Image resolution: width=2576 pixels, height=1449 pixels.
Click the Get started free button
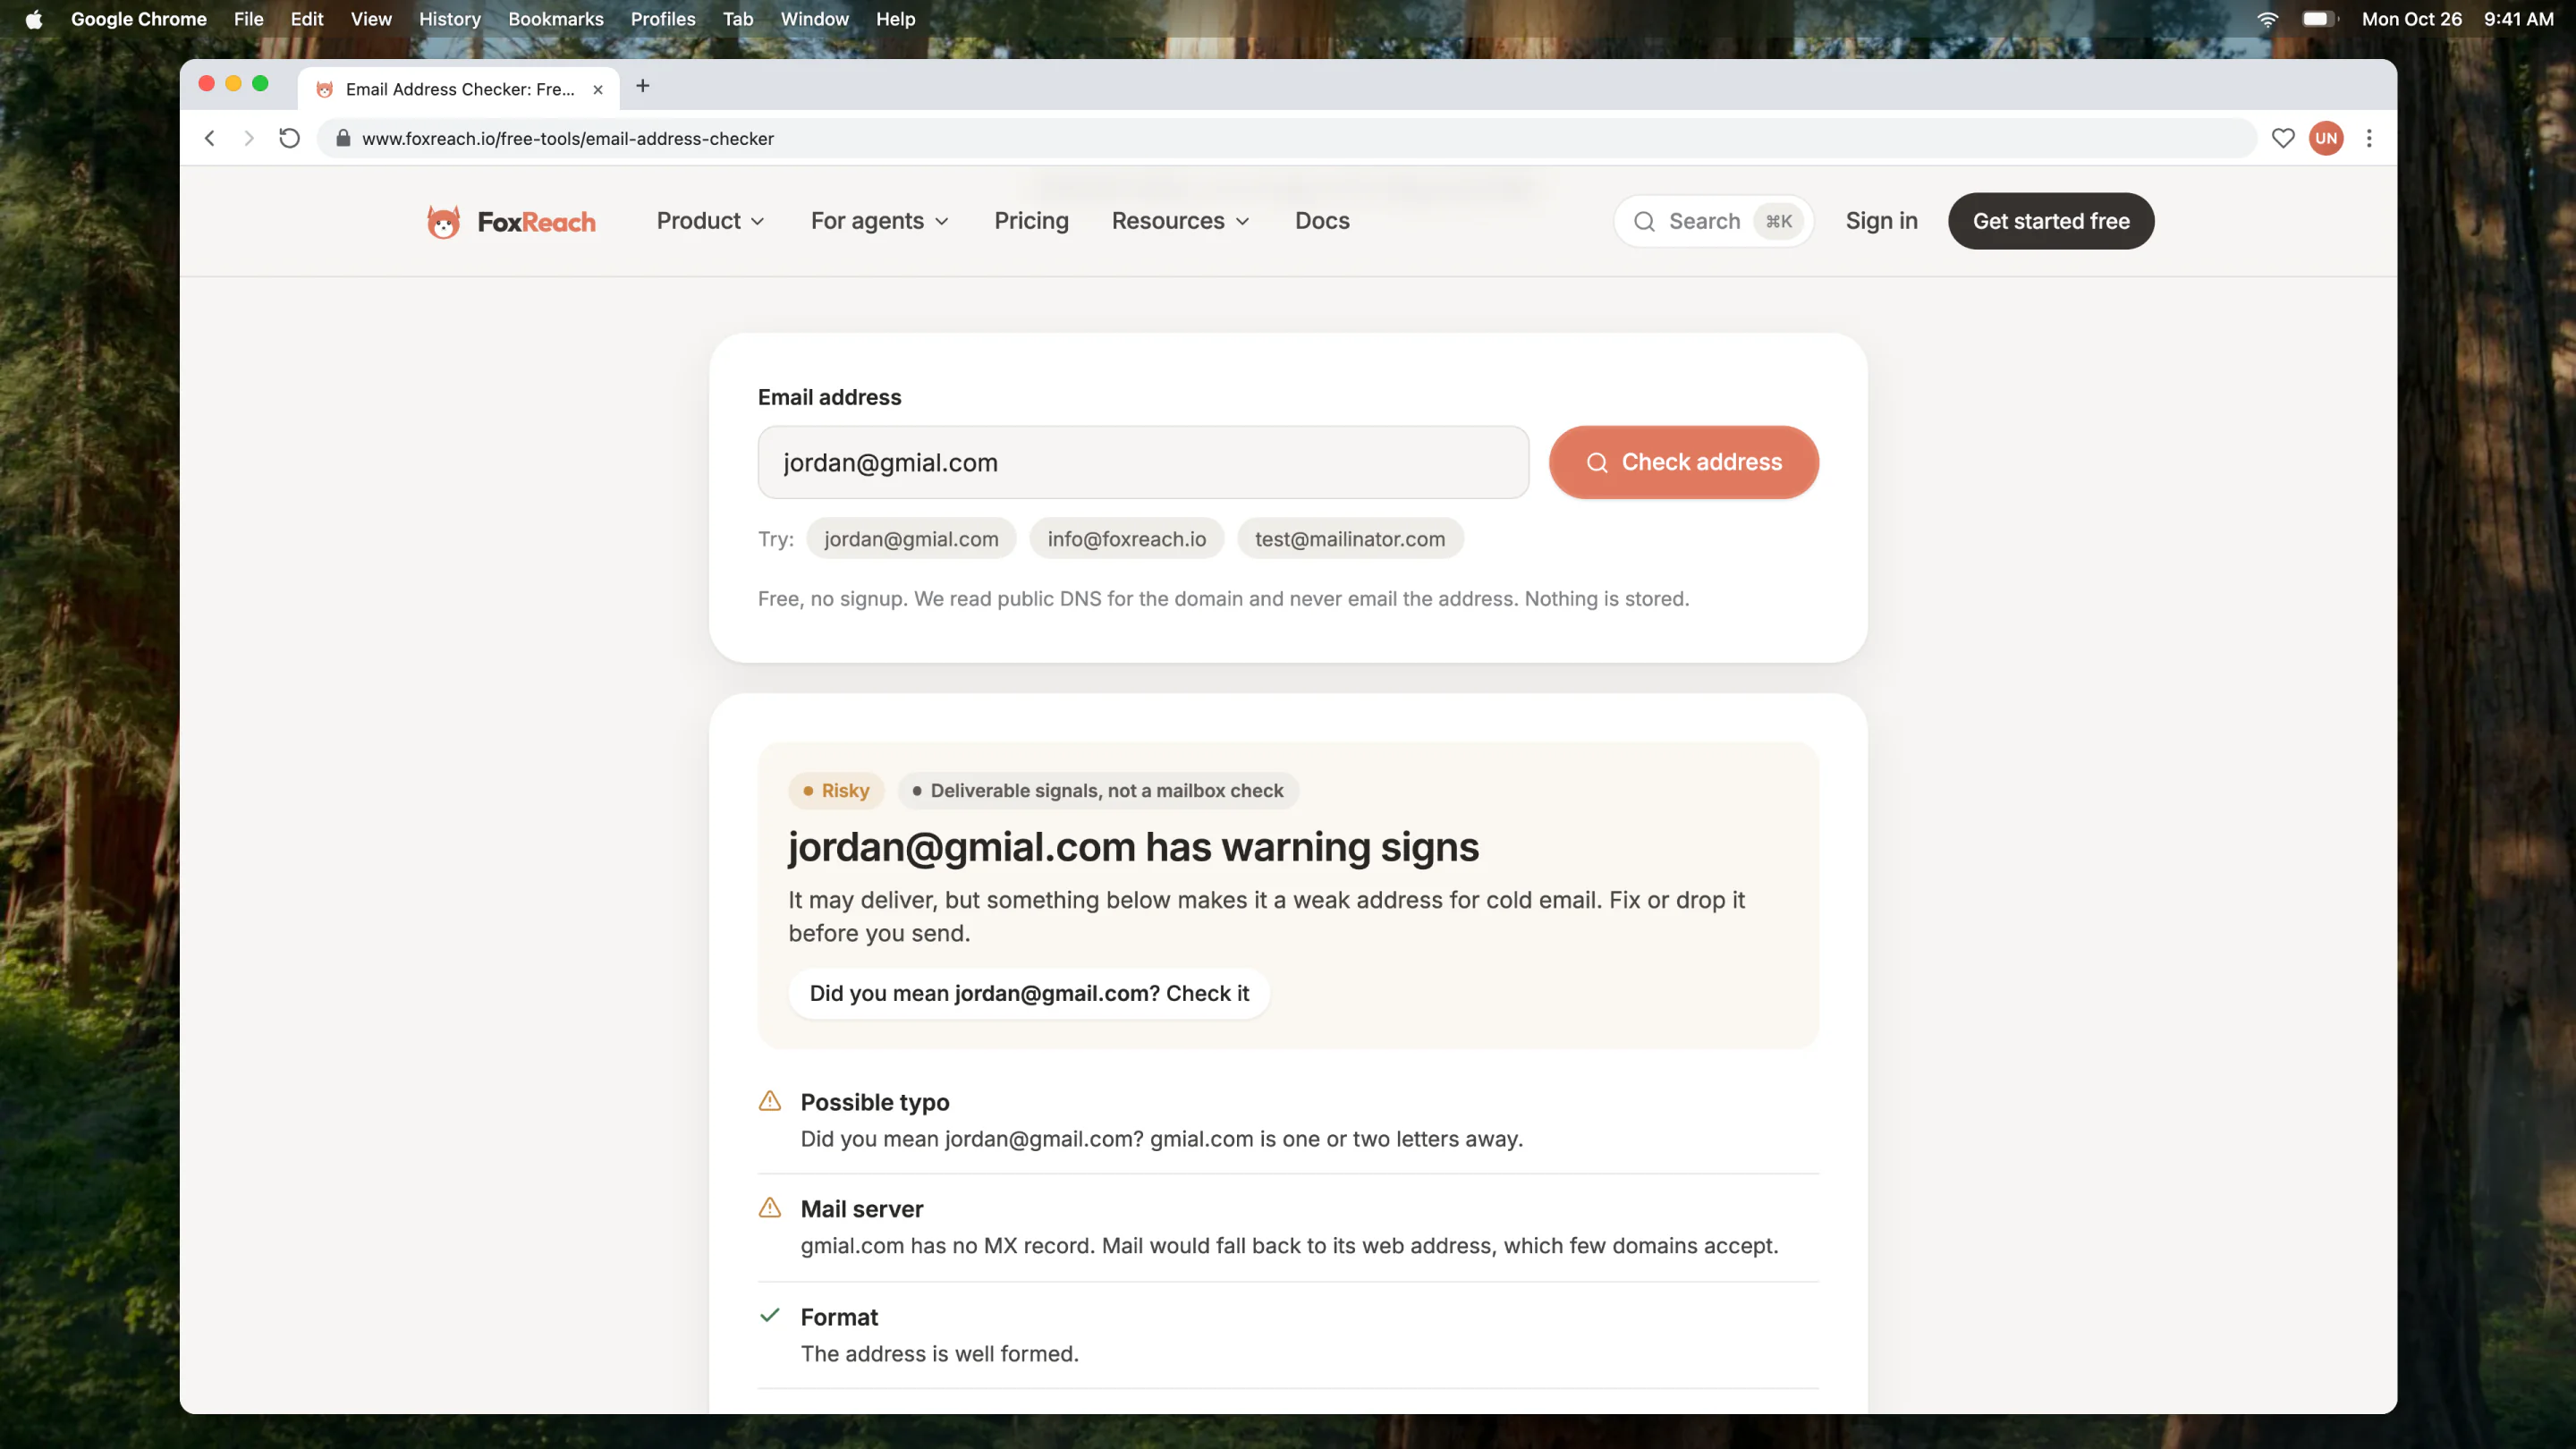click(2050, 221)
